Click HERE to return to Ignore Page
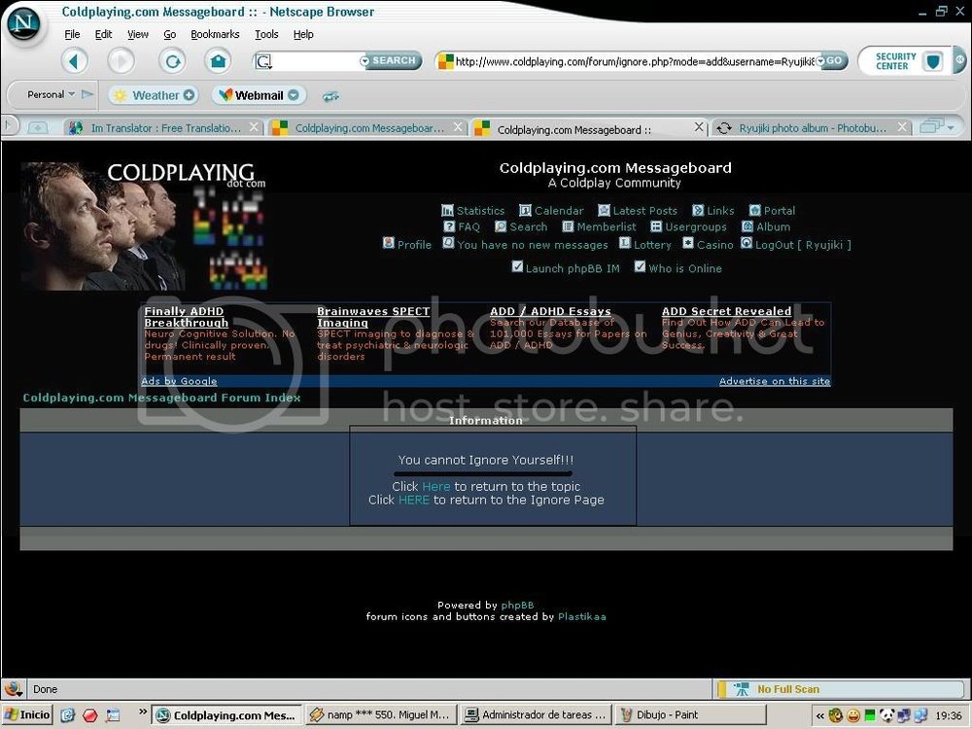 pyautogui.click(x=413, y=501)
